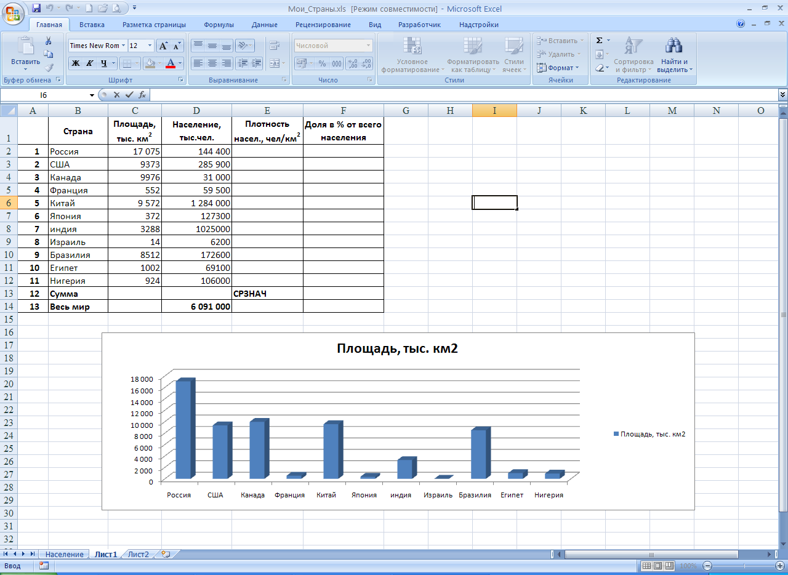Click the zoom slider in status bar
Screen dimensions: 788x575
click(x=744, y=566)
